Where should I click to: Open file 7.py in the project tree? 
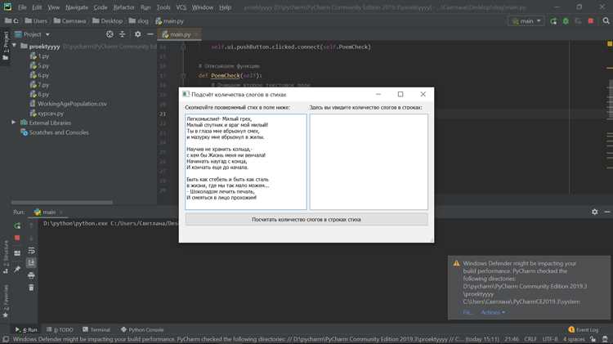pyautogui.click(x=39, y=85)
